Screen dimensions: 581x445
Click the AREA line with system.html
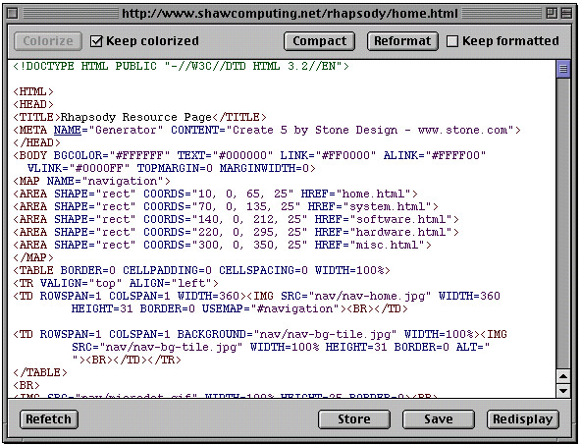226,206
